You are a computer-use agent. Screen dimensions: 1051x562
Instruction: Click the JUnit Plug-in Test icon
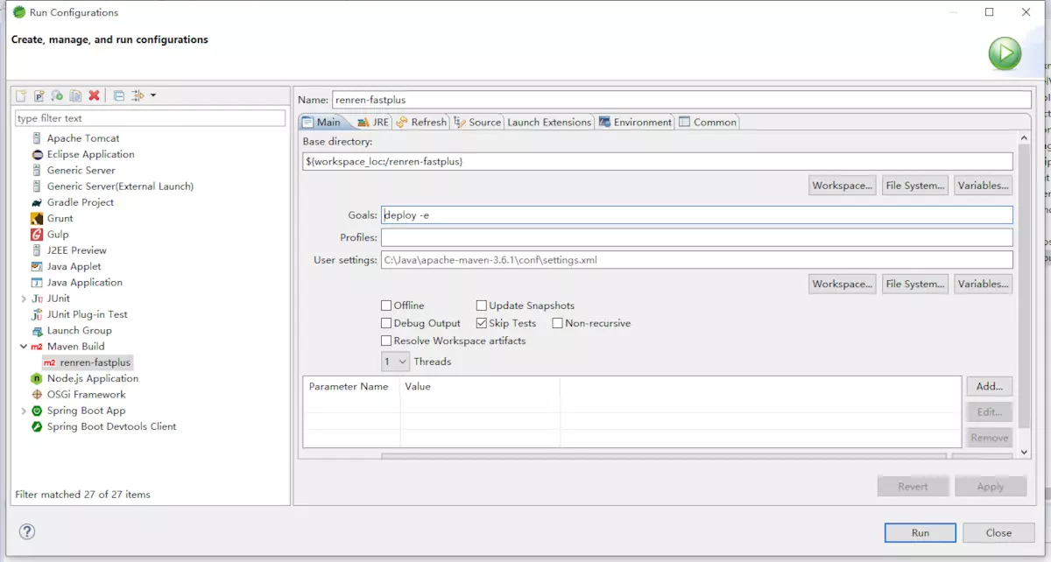tap(37, 314)
